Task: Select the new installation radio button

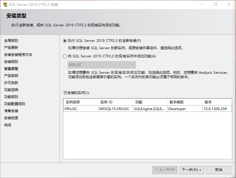Action: [65, 41]
